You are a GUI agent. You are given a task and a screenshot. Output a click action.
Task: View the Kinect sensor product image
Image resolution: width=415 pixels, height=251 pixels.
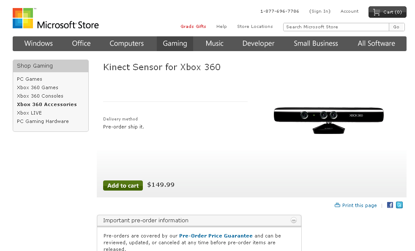point(328,120)
